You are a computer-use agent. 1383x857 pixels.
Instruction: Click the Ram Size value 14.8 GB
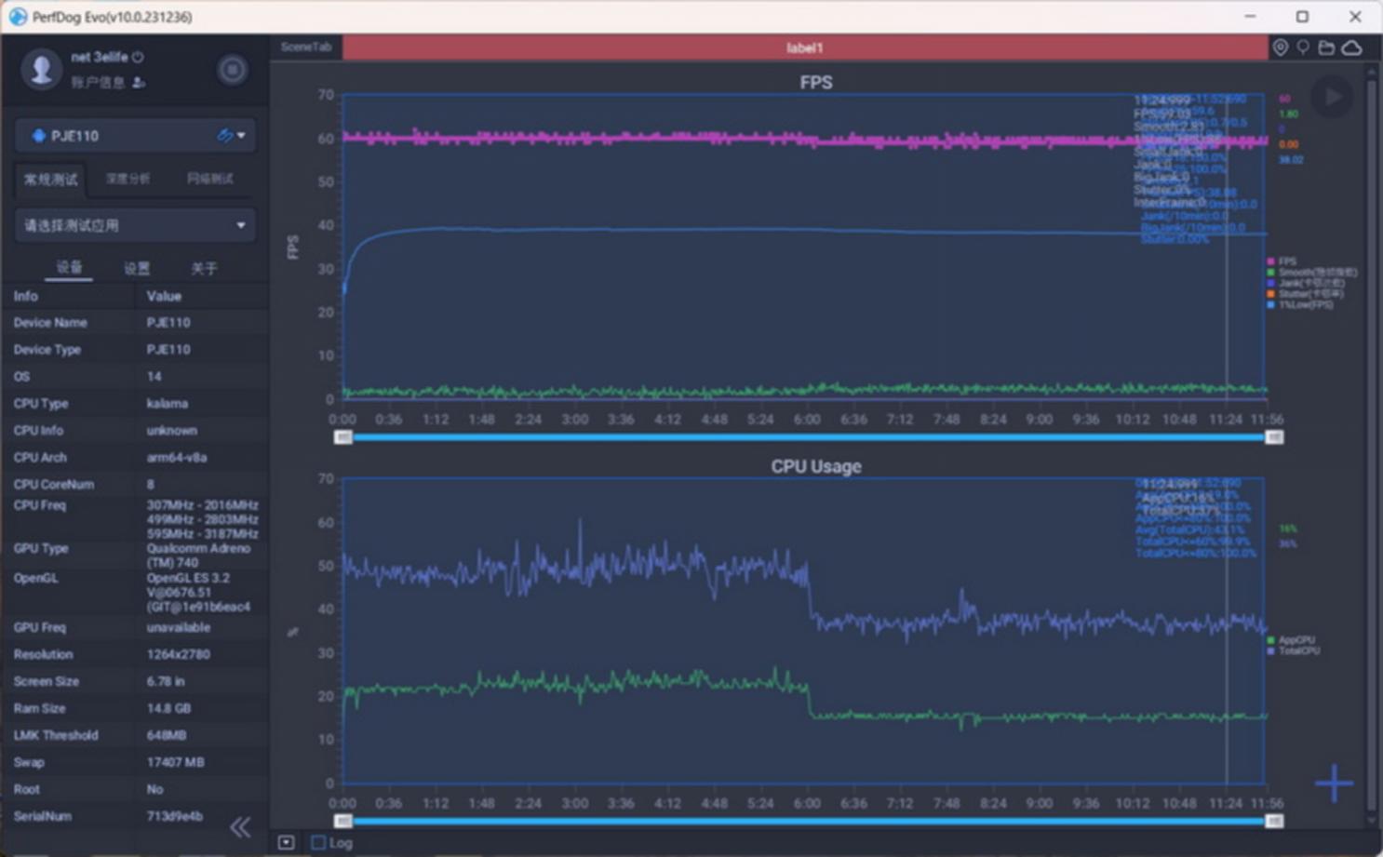coord(169,709)
